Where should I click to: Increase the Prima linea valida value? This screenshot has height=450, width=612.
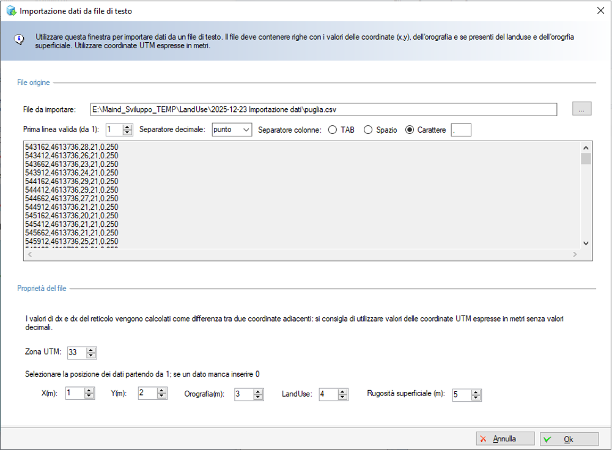coord(127,127)
